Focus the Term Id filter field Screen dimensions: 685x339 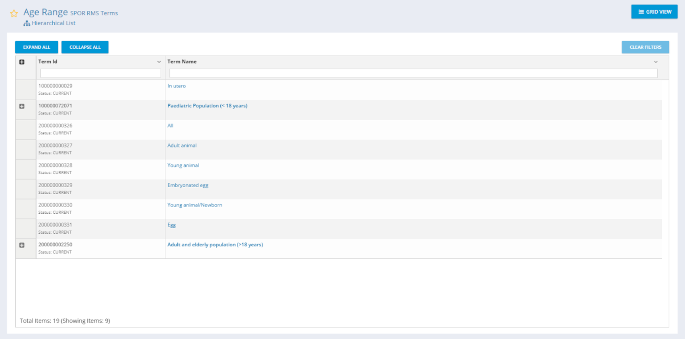click(100, 73)
